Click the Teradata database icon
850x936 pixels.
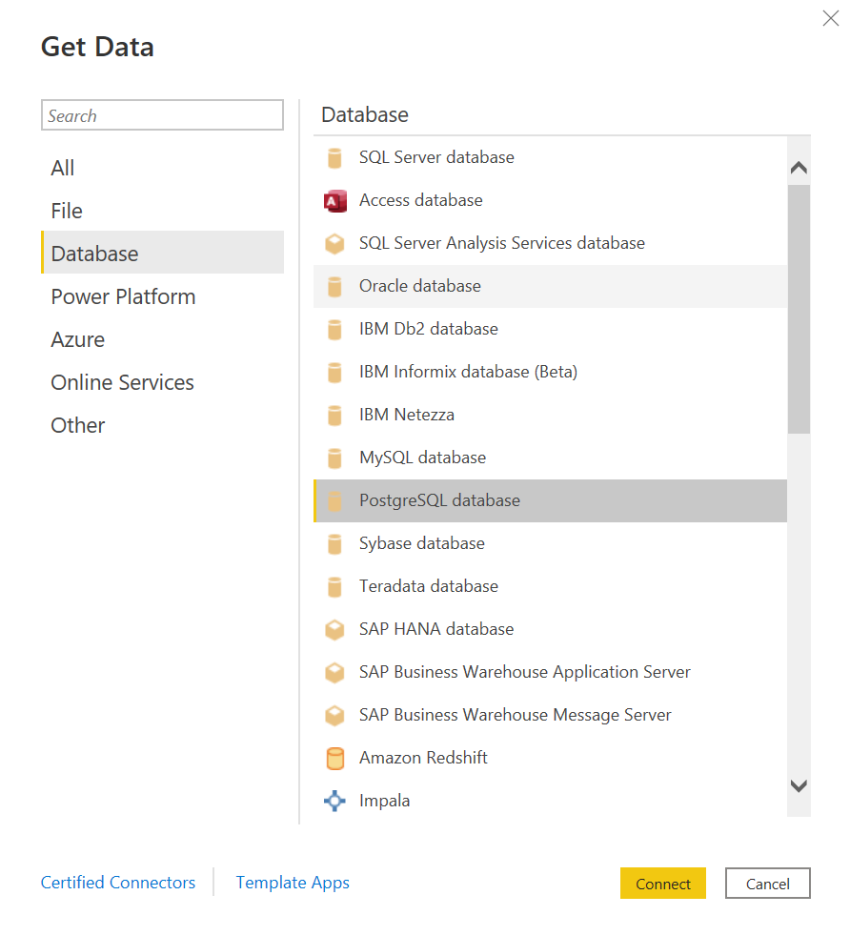pos(334,587)
